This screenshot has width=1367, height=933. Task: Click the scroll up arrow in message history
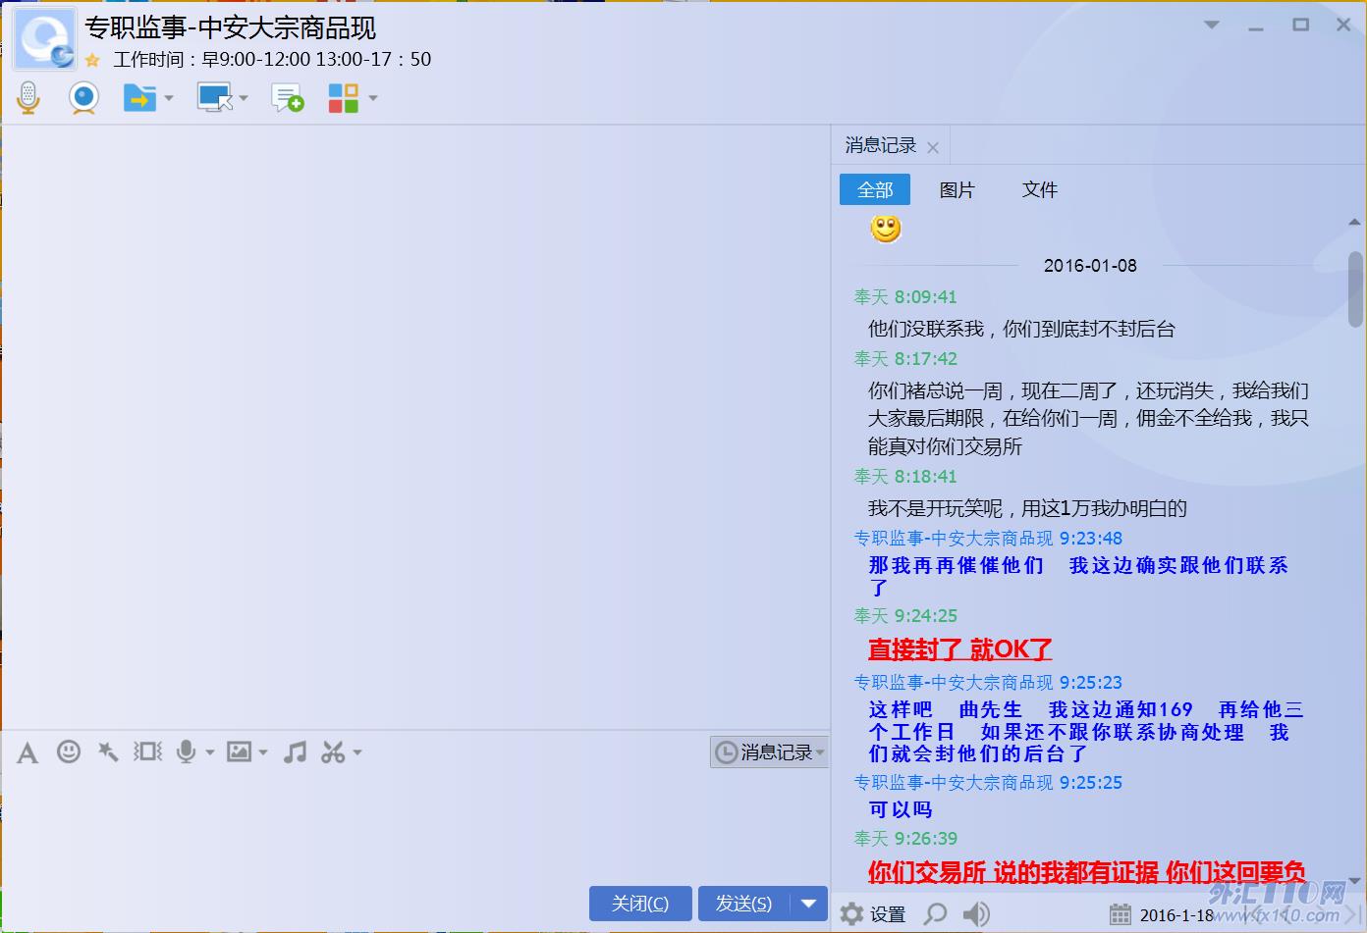(1355, 223)
